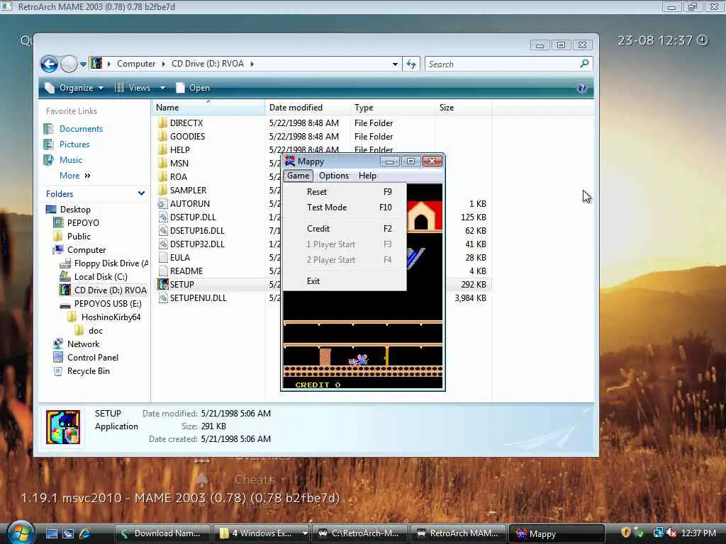Select the DSETUP16.DLL file
The width and height of the screenshot is (726, 544).
[197, 231]
